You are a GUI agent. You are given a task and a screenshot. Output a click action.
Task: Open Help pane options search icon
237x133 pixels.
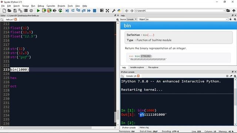(235, 20)
